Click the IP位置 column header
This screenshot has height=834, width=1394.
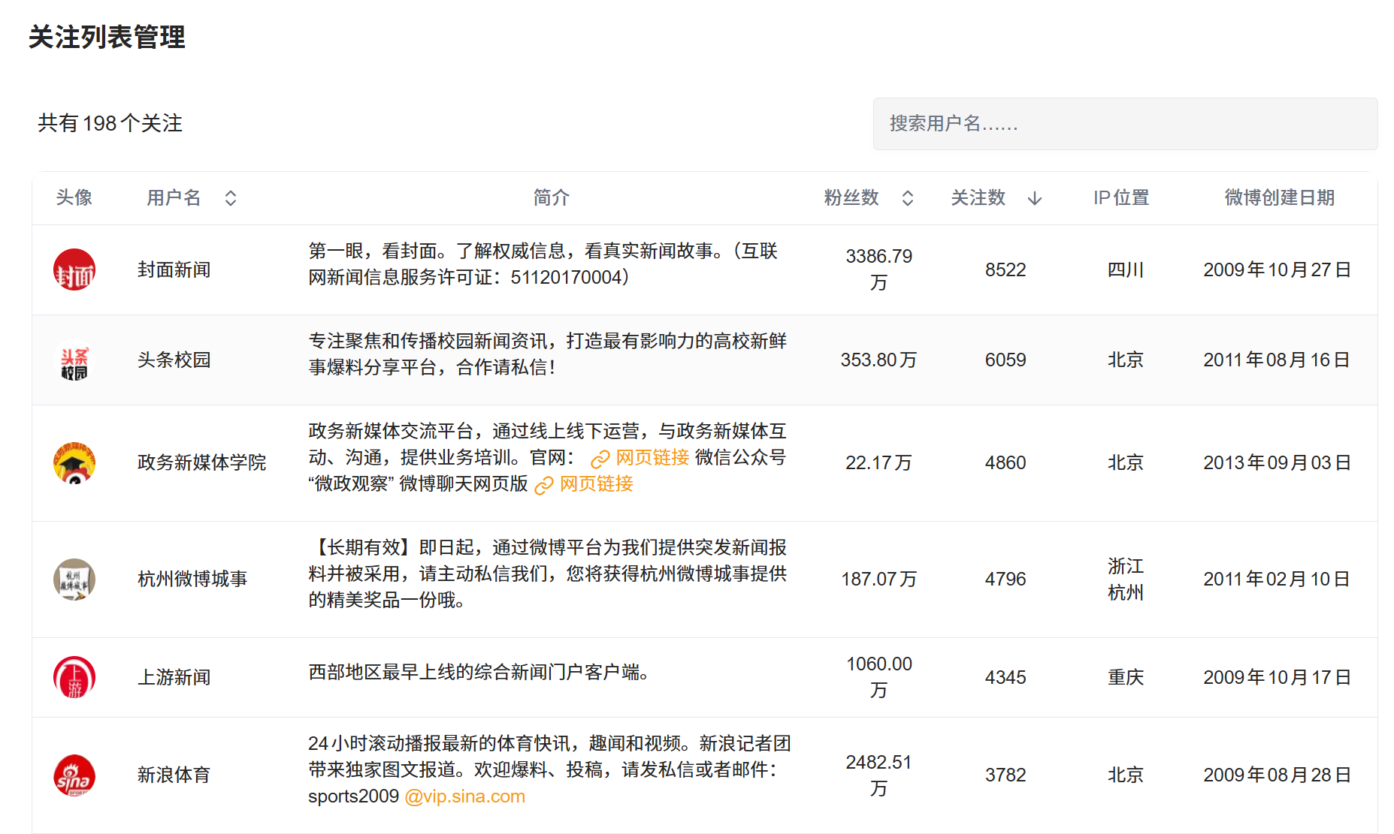[x=1121, y=198]
